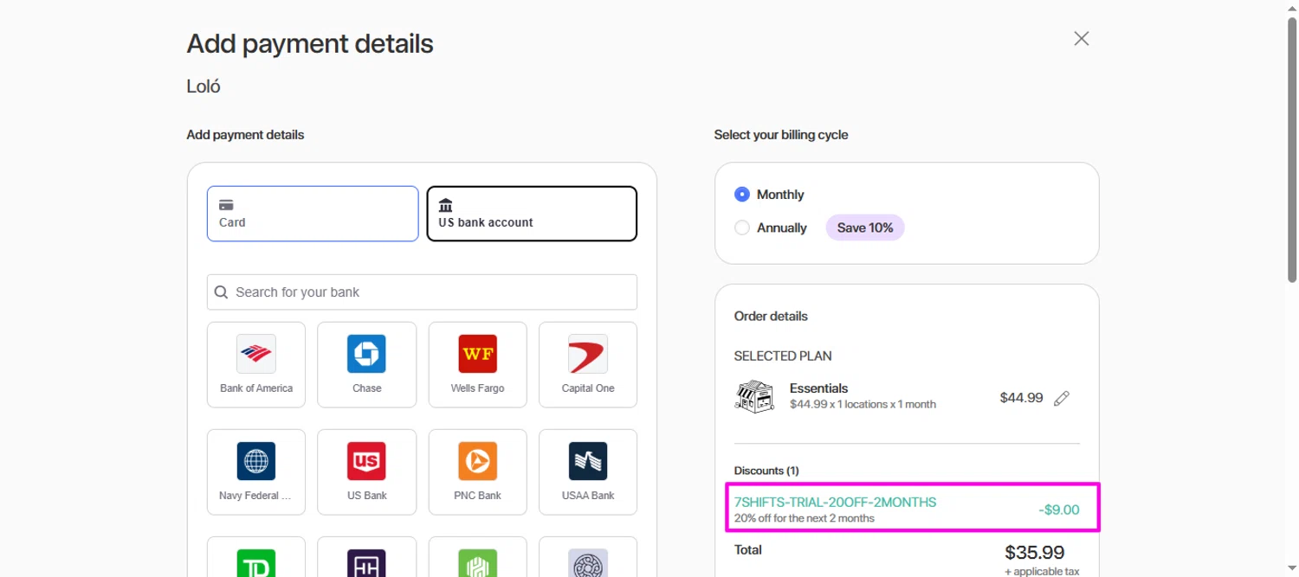Choose USAA Bank
Screen dimensions: 1299x577
588,472
